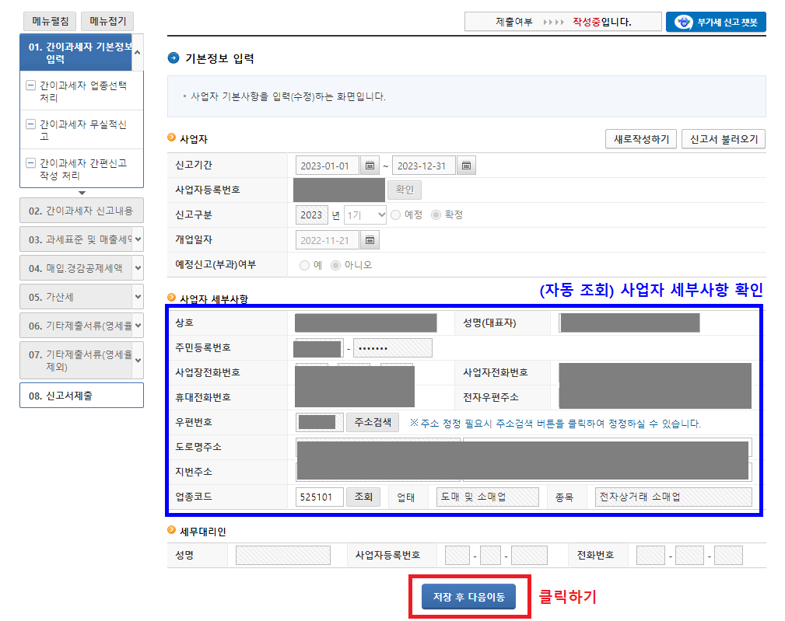Click down arrow below sidebar submenu list
The height and width of the screenshot is (621, 785).
(x=82, y=191)
